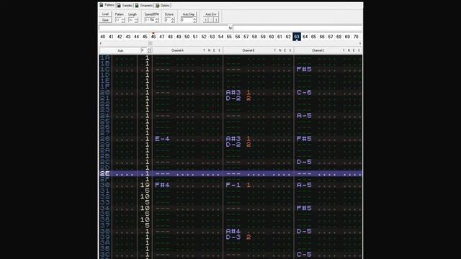The height and width of the screenshot is (259, 461).
Task: Click the position list scrollbar thumb
Action: [151, 43]
